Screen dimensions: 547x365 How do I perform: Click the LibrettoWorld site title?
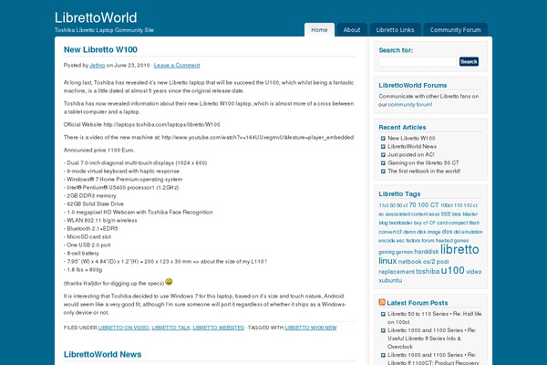coord(96,17)
